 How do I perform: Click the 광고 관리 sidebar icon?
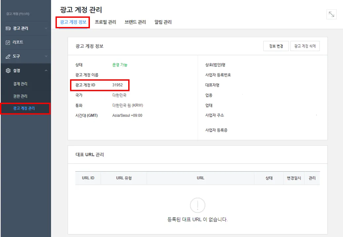tap(8, 29)
